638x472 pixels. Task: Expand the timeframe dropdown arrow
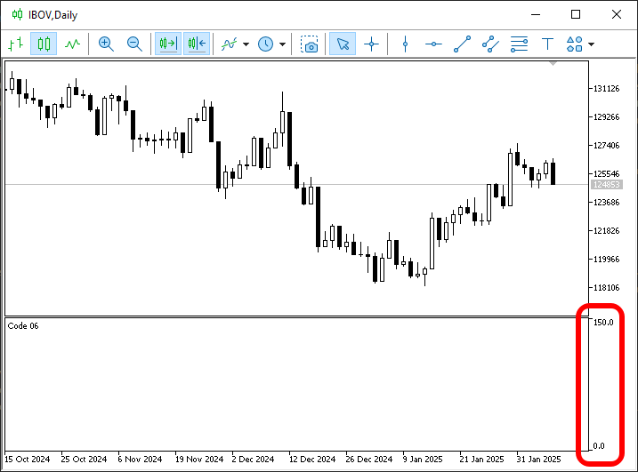point(282,44)
